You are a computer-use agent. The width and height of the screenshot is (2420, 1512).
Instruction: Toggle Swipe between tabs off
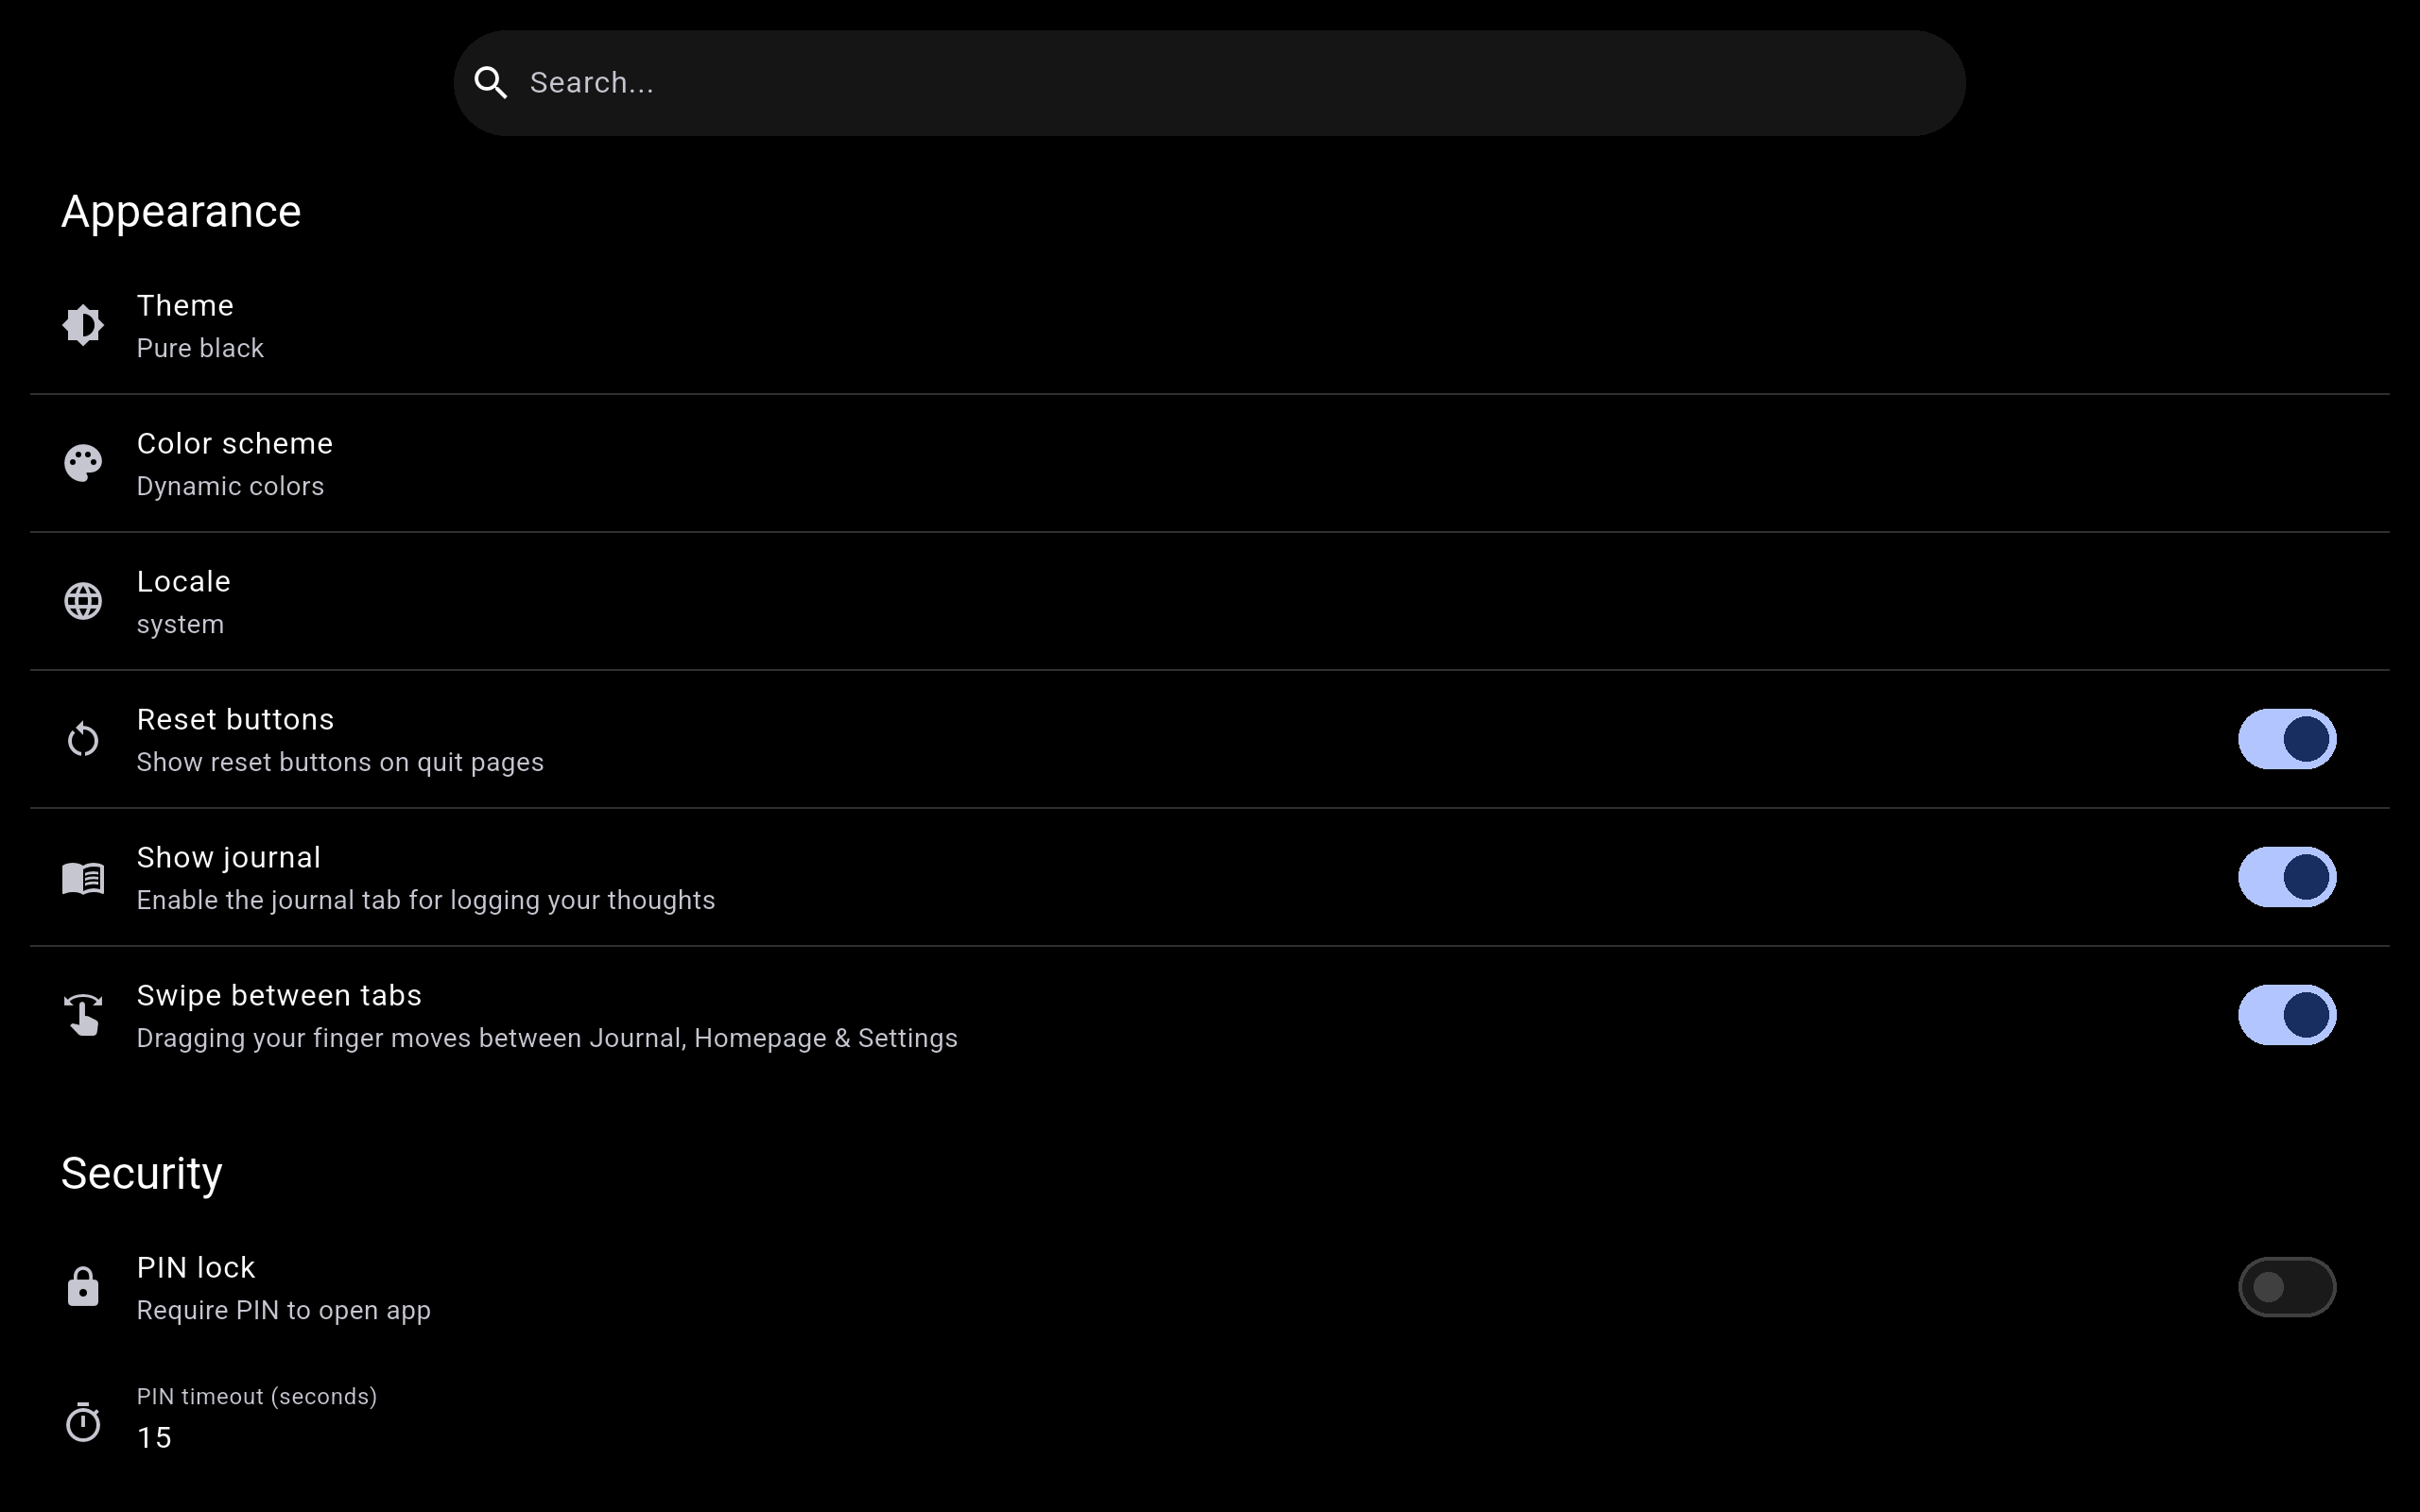click(x=2286, y=1015)
